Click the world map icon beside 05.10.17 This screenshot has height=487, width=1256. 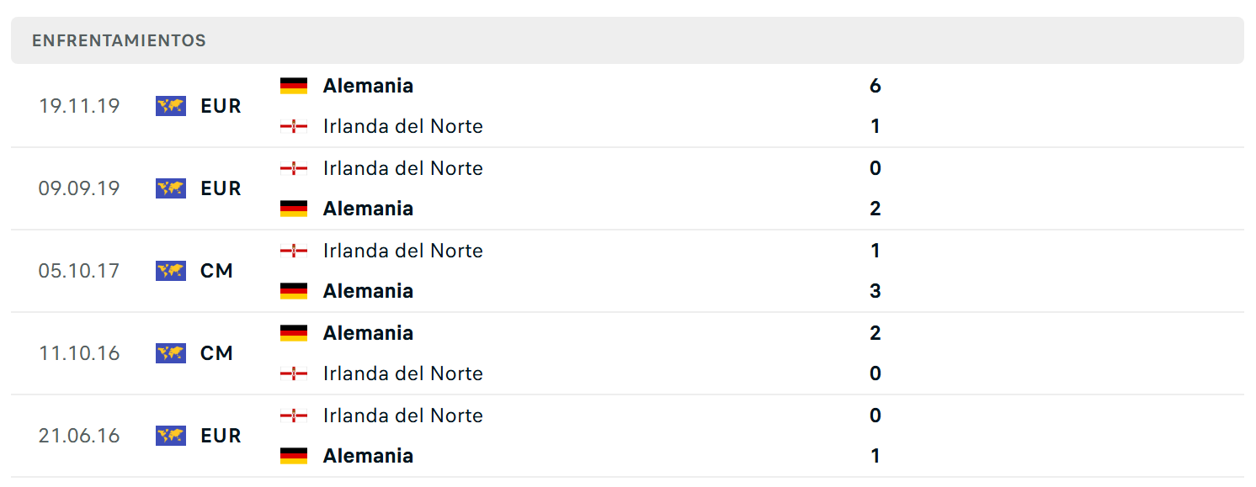point(171,271)
